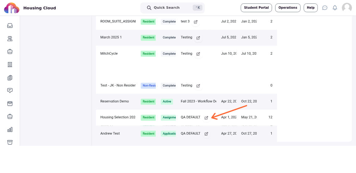Focus the Quick Search field
Viewport: 356px width, 173px height.
(x=173, y=8)
